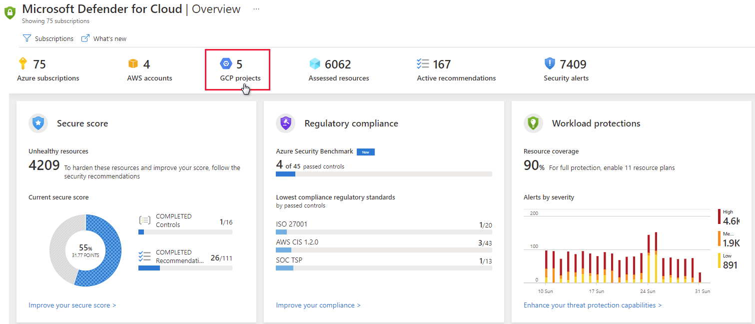
Task: Click the tallest alert bar near 24 Sun
Action: pyautogui.click(x=656, y=257)
